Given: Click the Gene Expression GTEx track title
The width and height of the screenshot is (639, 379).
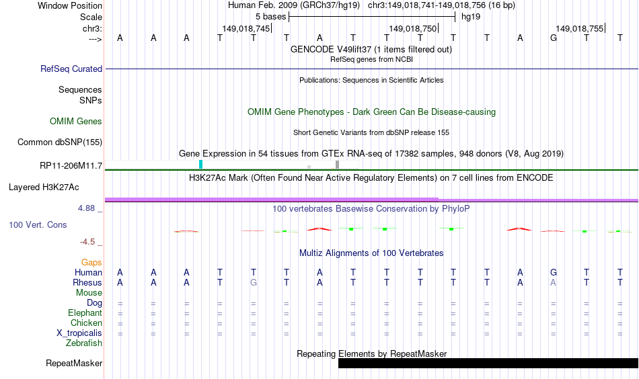Looking at the screenshot, I should (371, 154).
